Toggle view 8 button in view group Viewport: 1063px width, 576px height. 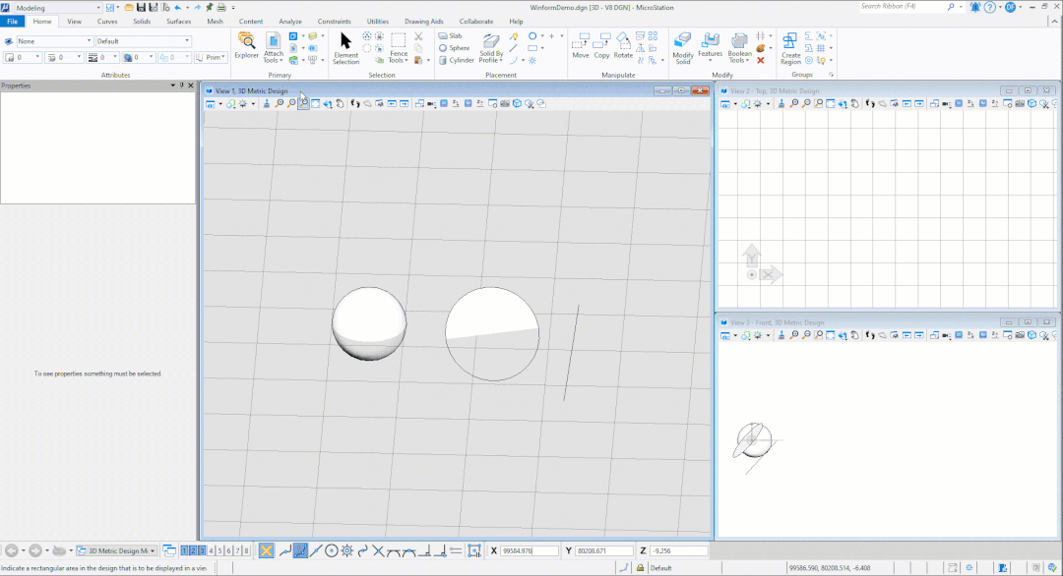(x=246, y=550)
